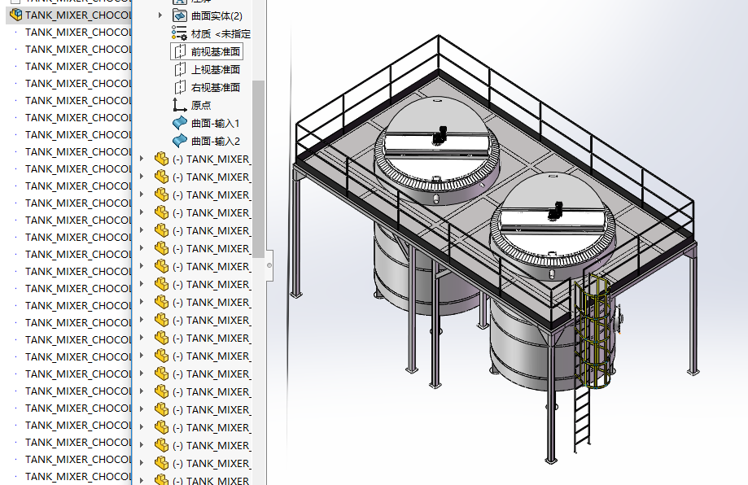748x485 pixels.
Task: Select the 上视基准面 top plane label
Action: click(x=215, y=70)
